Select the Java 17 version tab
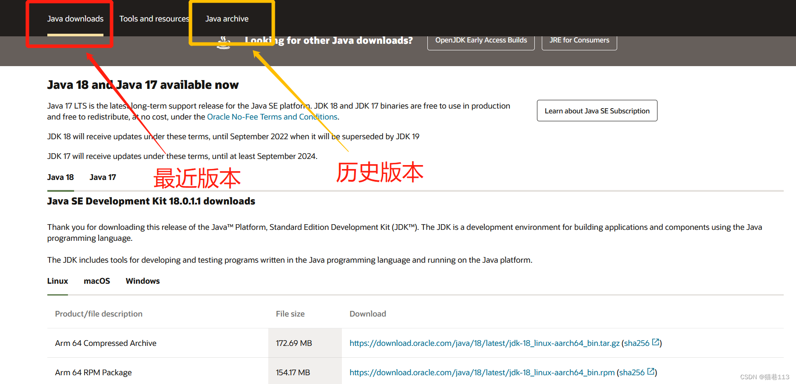 pyautogui.click(x=103, y=177)
